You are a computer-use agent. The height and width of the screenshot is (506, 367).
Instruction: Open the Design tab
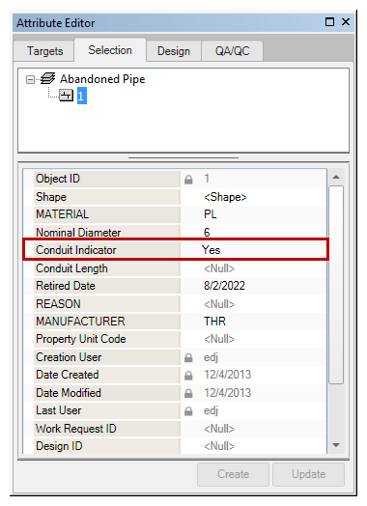[x=174, y=51]
